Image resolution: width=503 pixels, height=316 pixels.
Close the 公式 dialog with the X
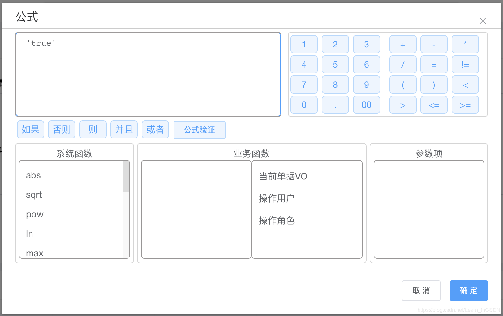(x=483, y=21)
